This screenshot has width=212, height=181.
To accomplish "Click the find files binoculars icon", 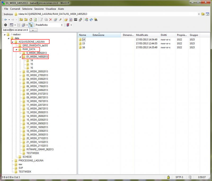I will pos(96,20).
